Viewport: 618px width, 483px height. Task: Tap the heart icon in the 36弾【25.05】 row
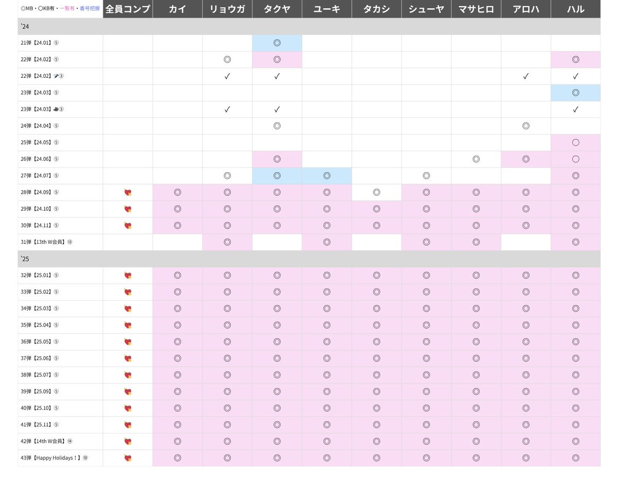pos(128,341)
